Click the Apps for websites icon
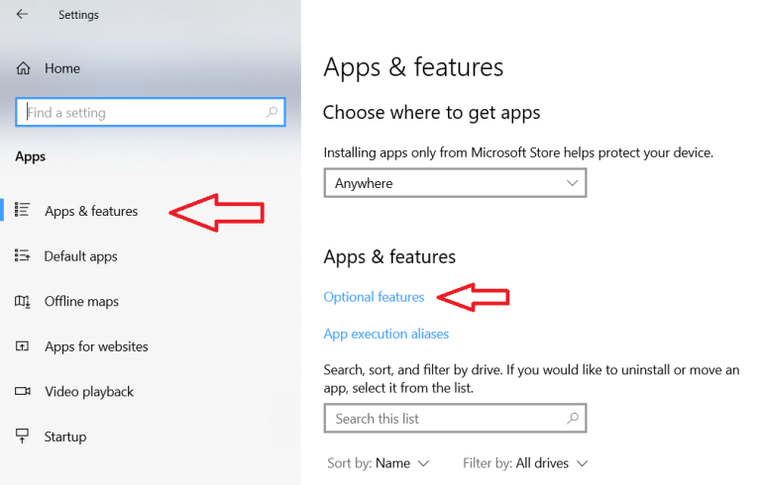This screenshot has width=761, height=485. tap(23, 346)
